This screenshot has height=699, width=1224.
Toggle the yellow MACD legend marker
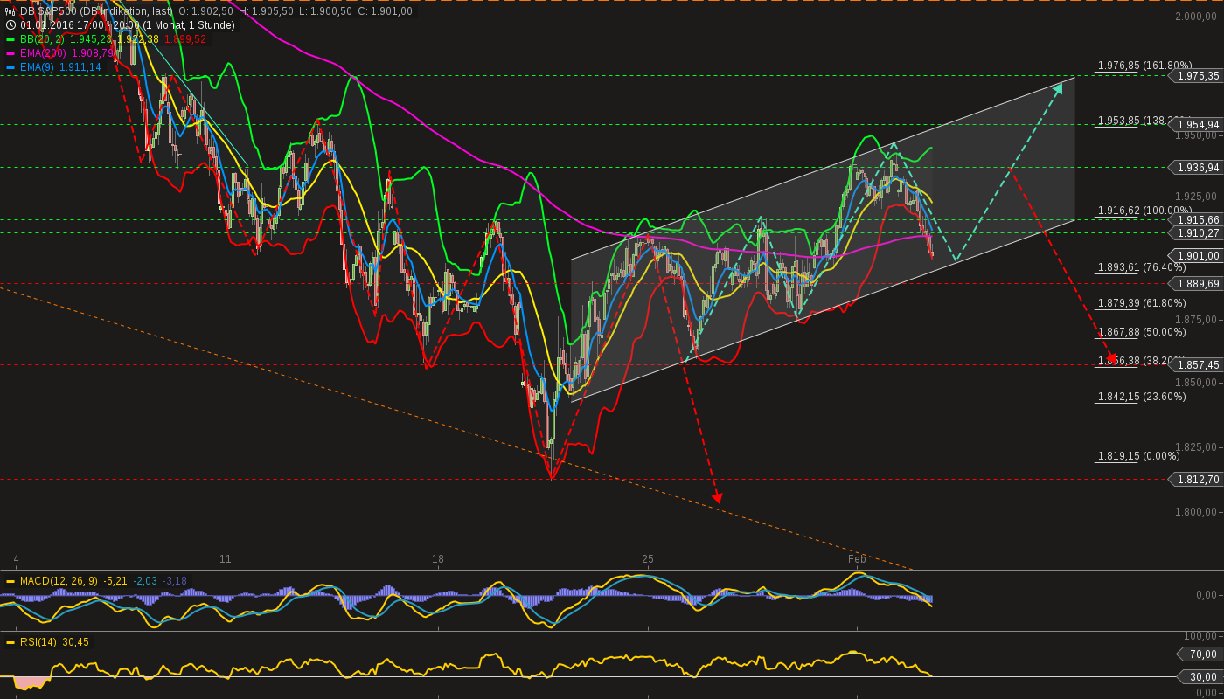pyautogui.click(x=11, y=579)
